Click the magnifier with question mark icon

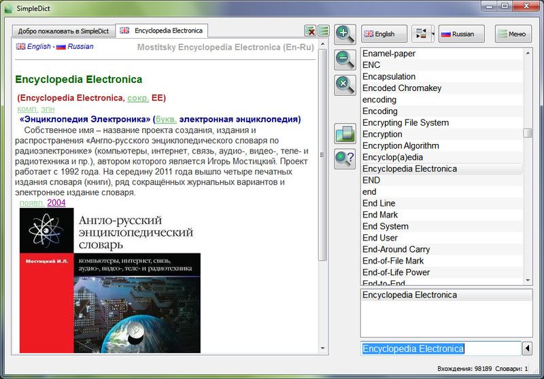345,159
